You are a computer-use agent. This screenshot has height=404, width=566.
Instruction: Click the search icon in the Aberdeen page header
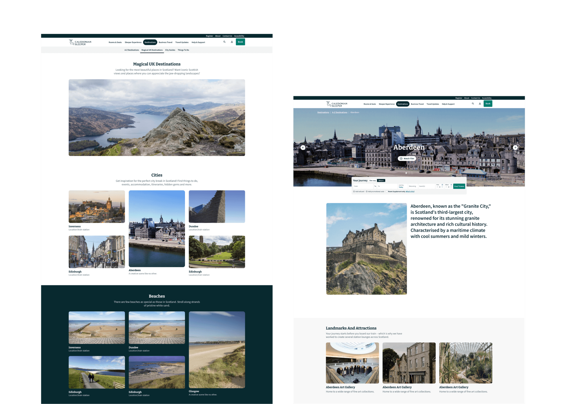(473, 104)
